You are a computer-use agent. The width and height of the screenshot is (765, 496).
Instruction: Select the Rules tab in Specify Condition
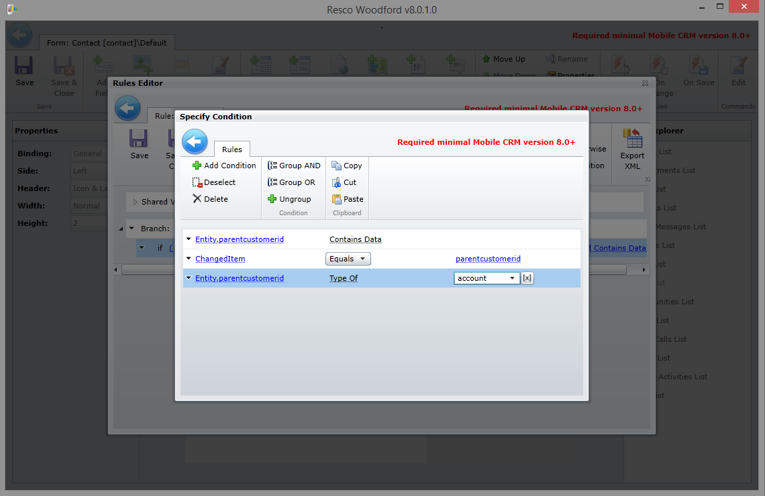(232, 149)
